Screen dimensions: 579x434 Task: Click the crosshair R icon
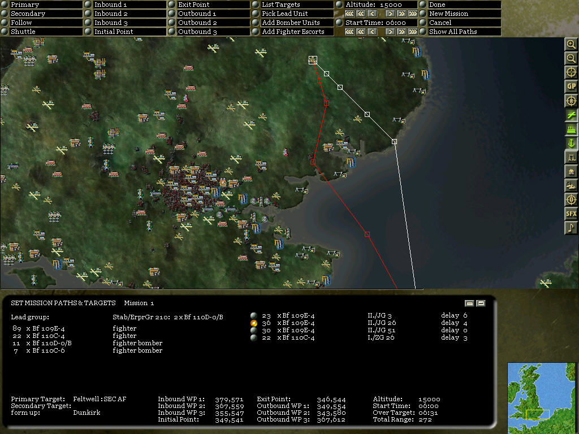(571, 101)
